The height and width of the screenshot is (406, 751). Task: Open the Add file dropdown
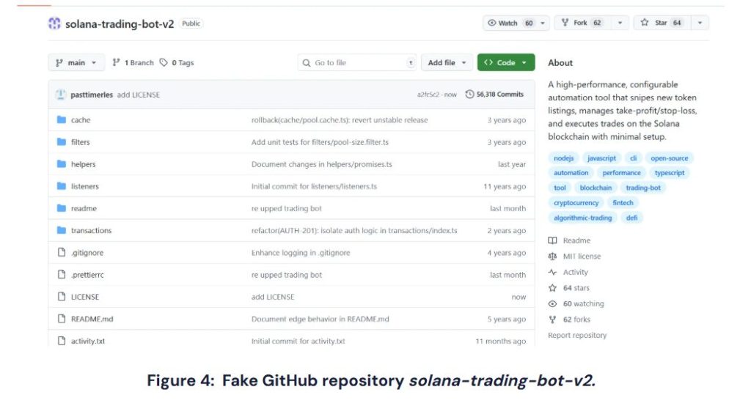(x=447, y=62)
